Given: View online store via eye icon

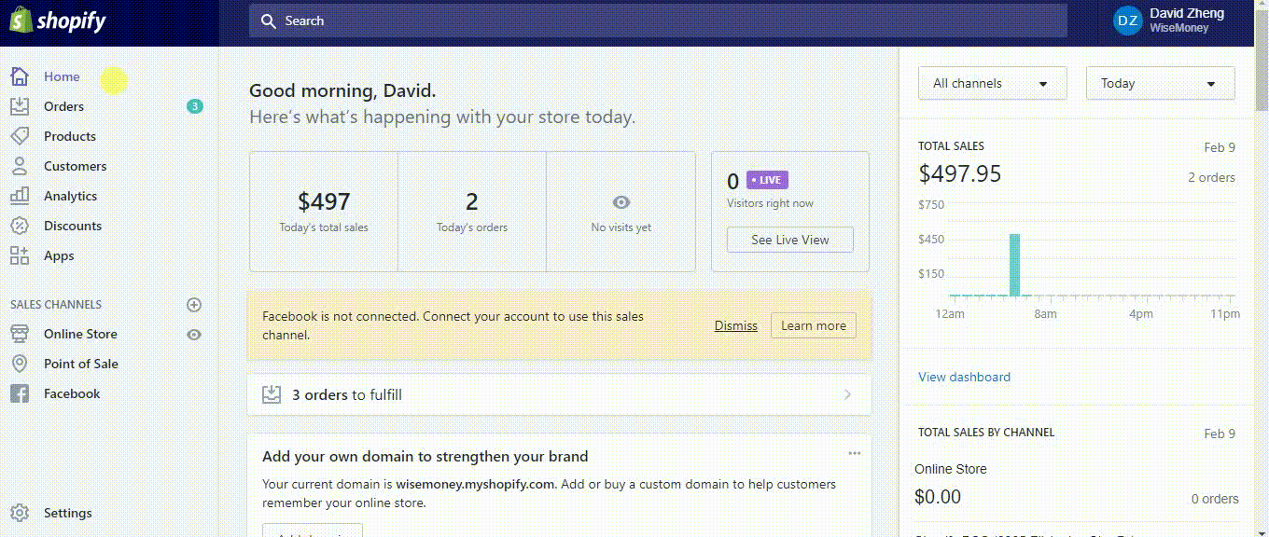Looking at the screenshot, I should [194, 334].
